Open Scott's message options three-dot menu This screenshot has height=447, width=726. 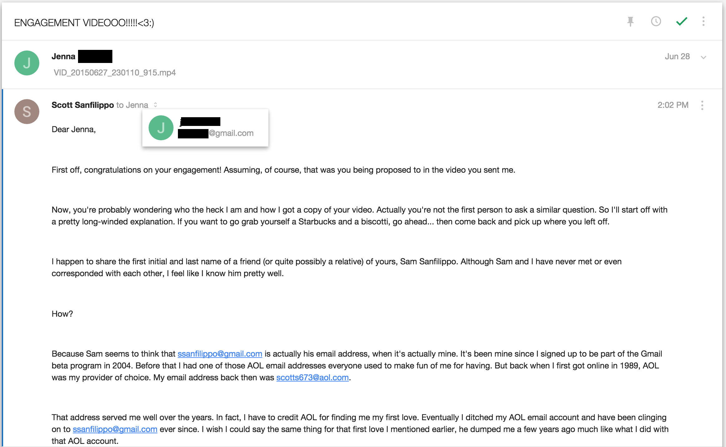click(702, 105)
